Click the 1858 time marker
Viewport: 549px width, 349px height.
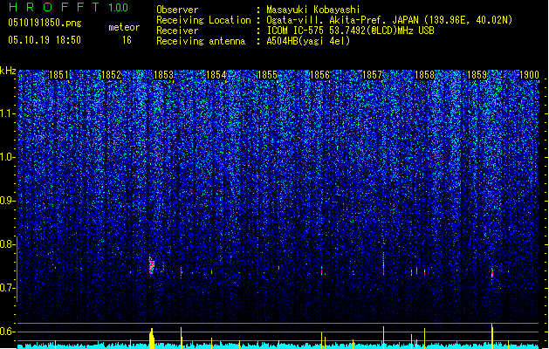coord(424,75)
